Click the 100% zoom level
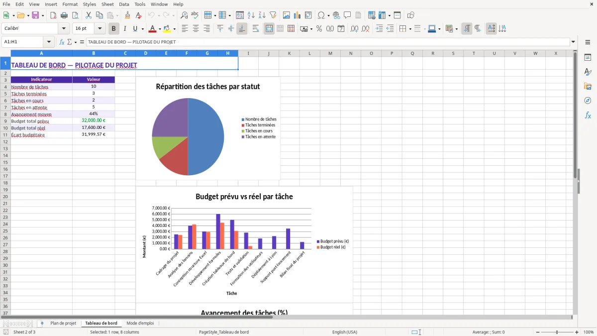 coord(589,332)
